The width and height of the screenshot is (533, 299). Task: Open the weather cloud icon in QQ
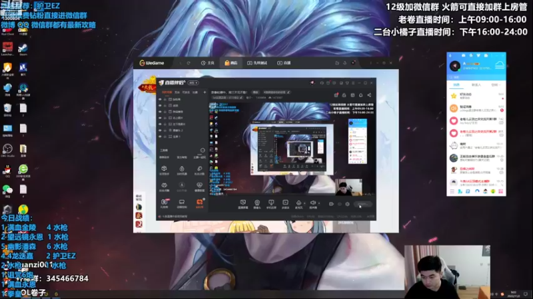pos(500,65)
